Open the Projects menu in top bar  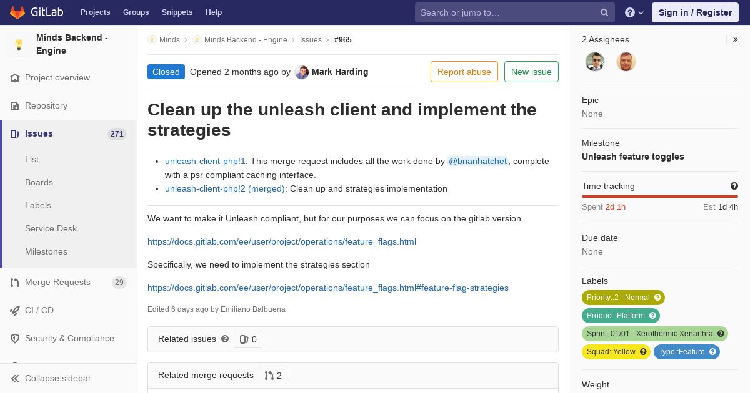pyautogui.click(x=95, y=12)
